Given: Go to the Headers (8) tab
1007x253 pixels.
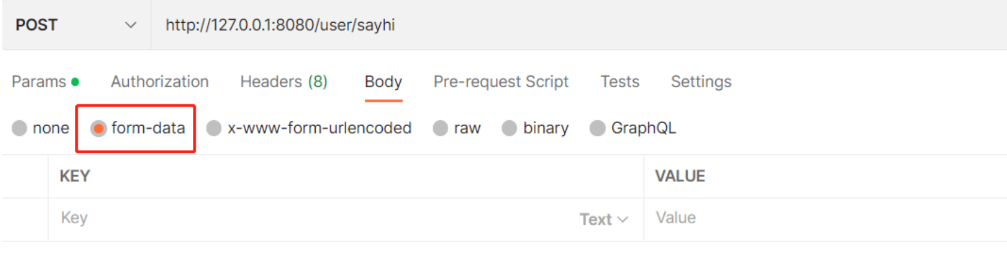Looking at the screenshot, I should pyautogui.click(x=283, y=81).
